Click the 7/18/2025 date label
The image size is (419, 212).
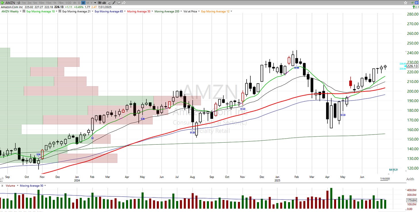(385, 179)
